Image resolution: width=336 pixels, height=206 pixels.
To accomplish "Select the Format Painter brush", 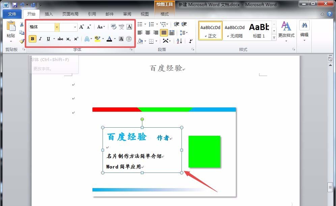I will (22, 41).
